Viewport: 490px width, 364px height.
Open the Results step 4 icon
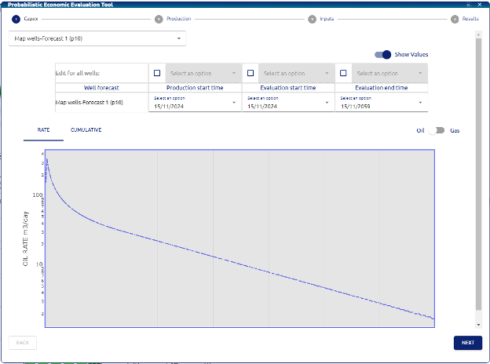point(455,19)
